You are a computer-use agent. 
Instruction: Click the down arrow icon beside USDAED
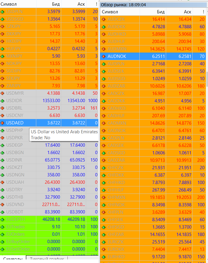[2, 123]
